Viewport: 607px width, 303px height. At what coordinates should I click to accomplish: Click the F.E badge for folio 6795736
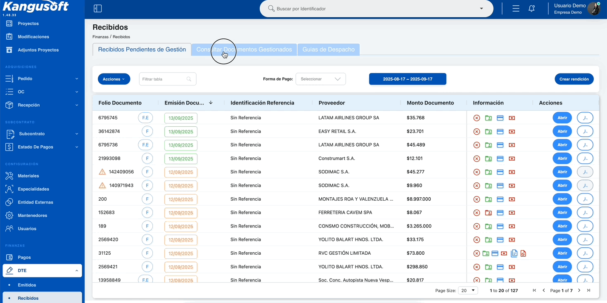[145, 145]
